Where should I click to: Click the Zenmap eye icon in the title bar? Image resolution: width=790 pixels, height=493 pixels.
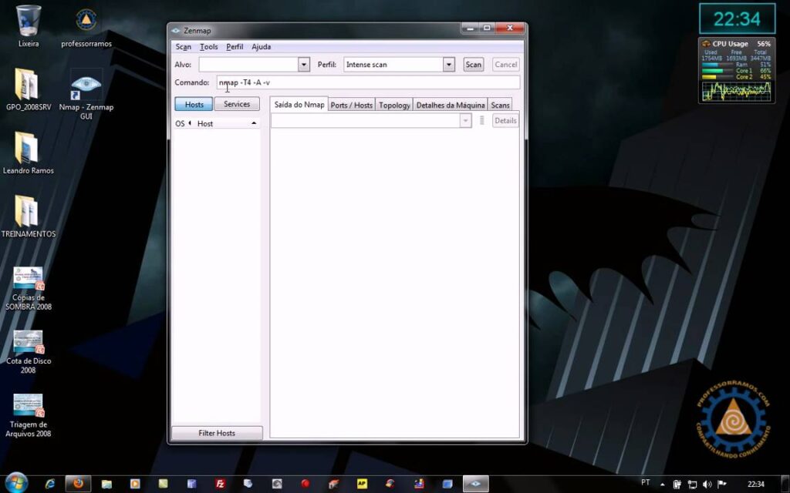coord(175,31)
